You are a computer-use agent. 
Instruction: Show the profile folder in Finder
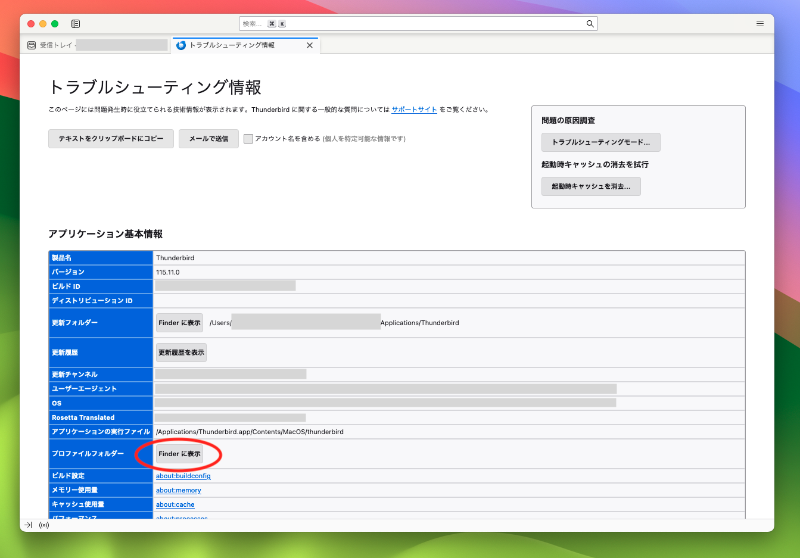(179, 453)
